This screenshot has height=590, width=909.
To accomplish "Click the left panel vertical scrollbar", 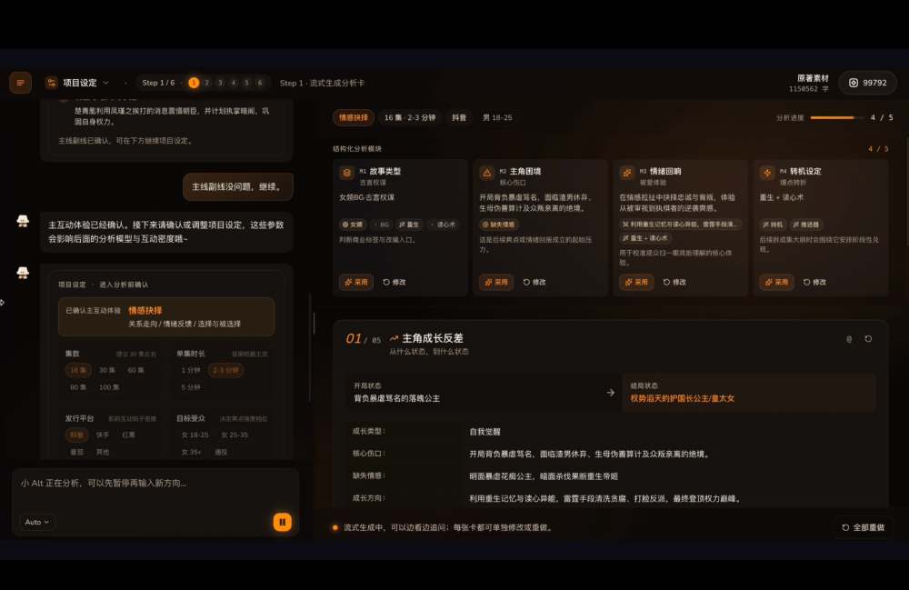I will click(310, 346).
